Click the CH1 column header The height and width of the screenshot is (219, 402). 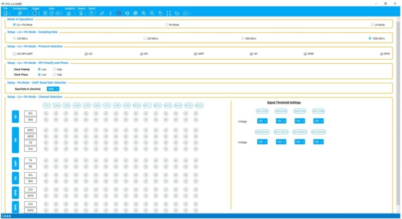pos(47,105)
